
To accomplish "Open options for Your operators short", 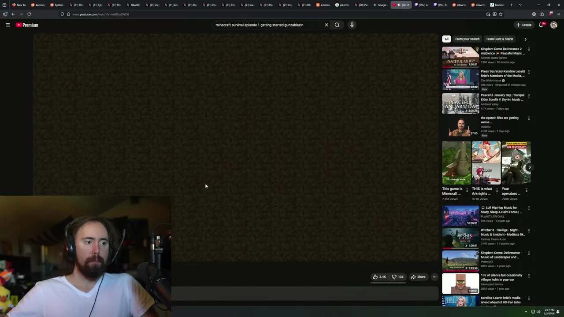I will pos(527,190).
